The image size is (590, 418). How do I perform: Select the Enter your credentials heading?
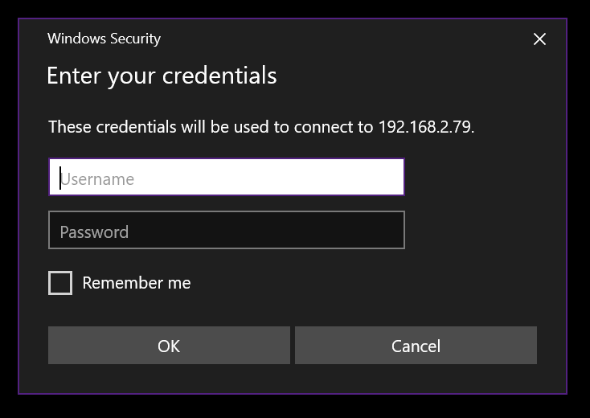[x=162, y=76]
